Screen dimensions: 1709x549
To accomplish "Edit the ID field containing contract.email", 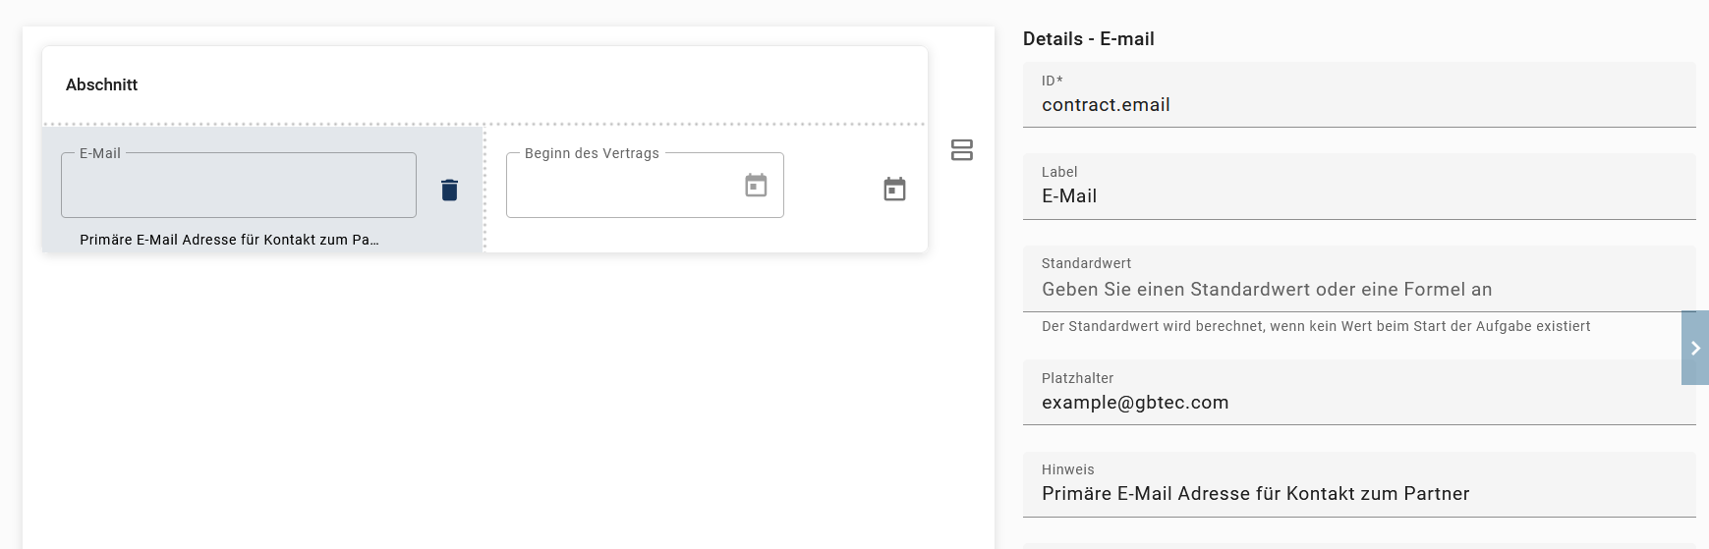I will (x=1358, y=105).
